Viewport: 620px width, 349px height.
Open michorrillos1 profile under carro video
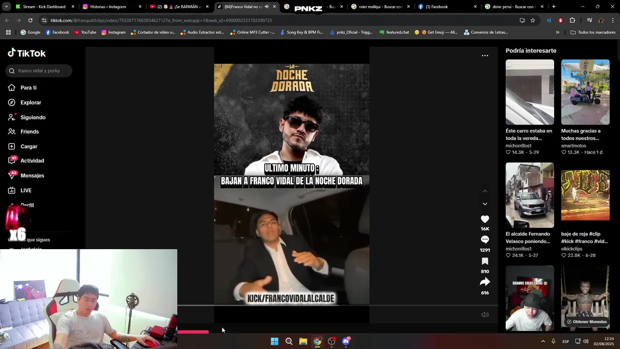518,146
